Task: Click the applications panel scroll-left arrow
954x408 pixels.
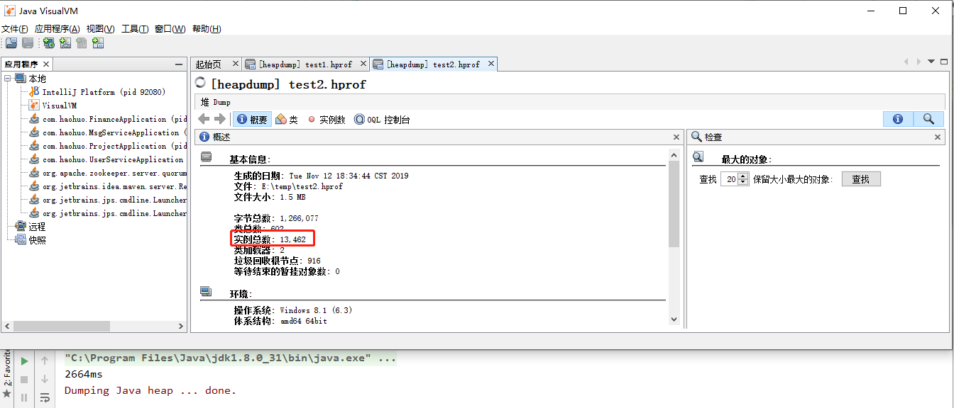Action: coord(6,327)
